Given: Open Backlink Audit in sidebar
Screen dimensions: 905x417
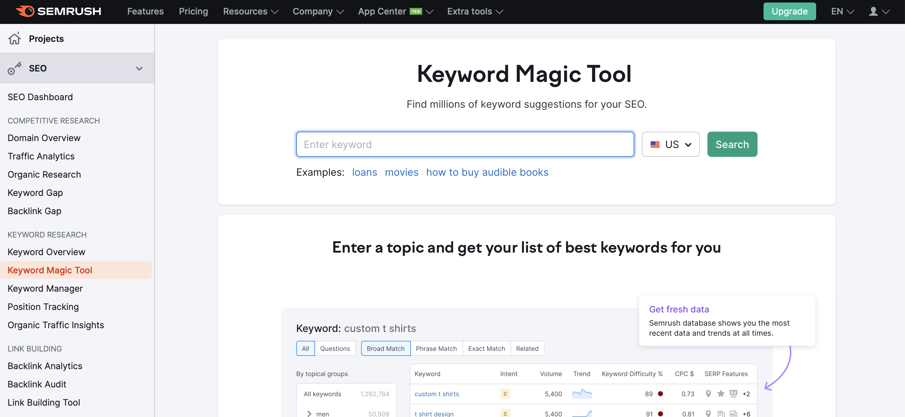Looking at the screenshot, I should pos(37,384).
